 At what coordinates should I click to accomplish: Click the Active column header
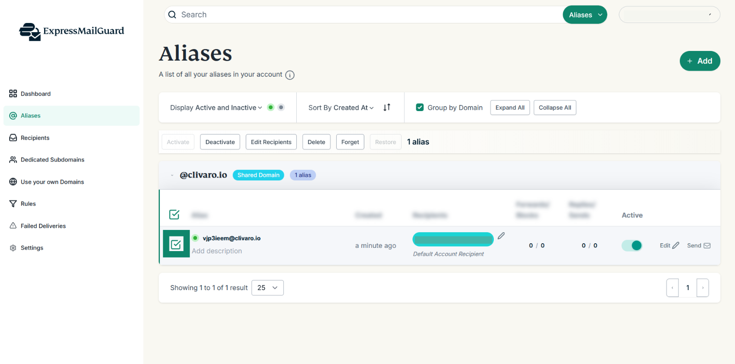pyautogui.click(x=632, y=215)
